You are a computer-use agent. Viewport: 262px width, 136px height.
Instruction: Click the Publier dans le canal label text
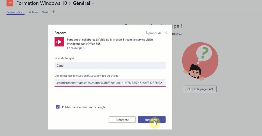[x=84, y=107]
